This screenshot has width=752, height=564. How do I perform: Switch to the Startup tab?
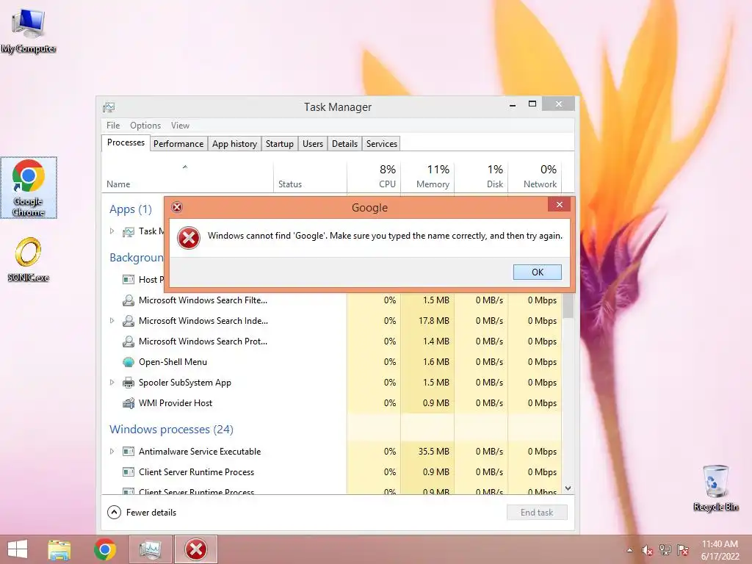(x=280, y=144)
